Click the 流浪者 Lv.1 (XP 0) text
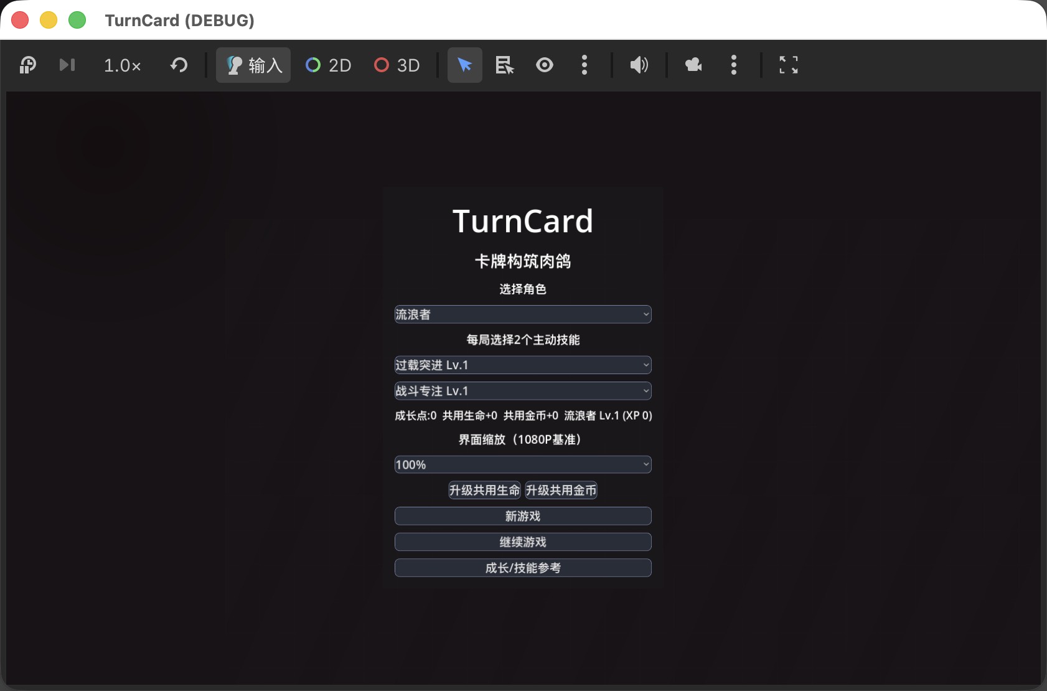This screenshot has height=691, width=1047. pos(608,416)
